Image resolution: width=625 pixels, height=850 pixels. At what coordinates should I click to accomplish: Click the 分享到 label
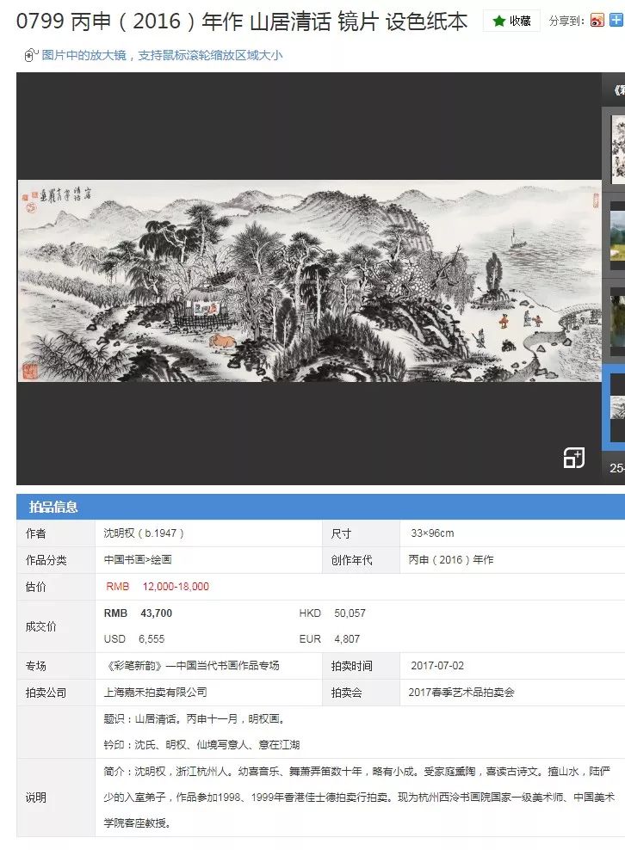click(x=566, y=22)
